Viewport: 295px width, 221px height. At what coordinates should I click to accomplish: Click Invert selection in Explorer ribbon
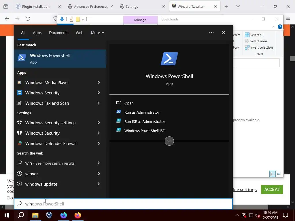[259, 47]
